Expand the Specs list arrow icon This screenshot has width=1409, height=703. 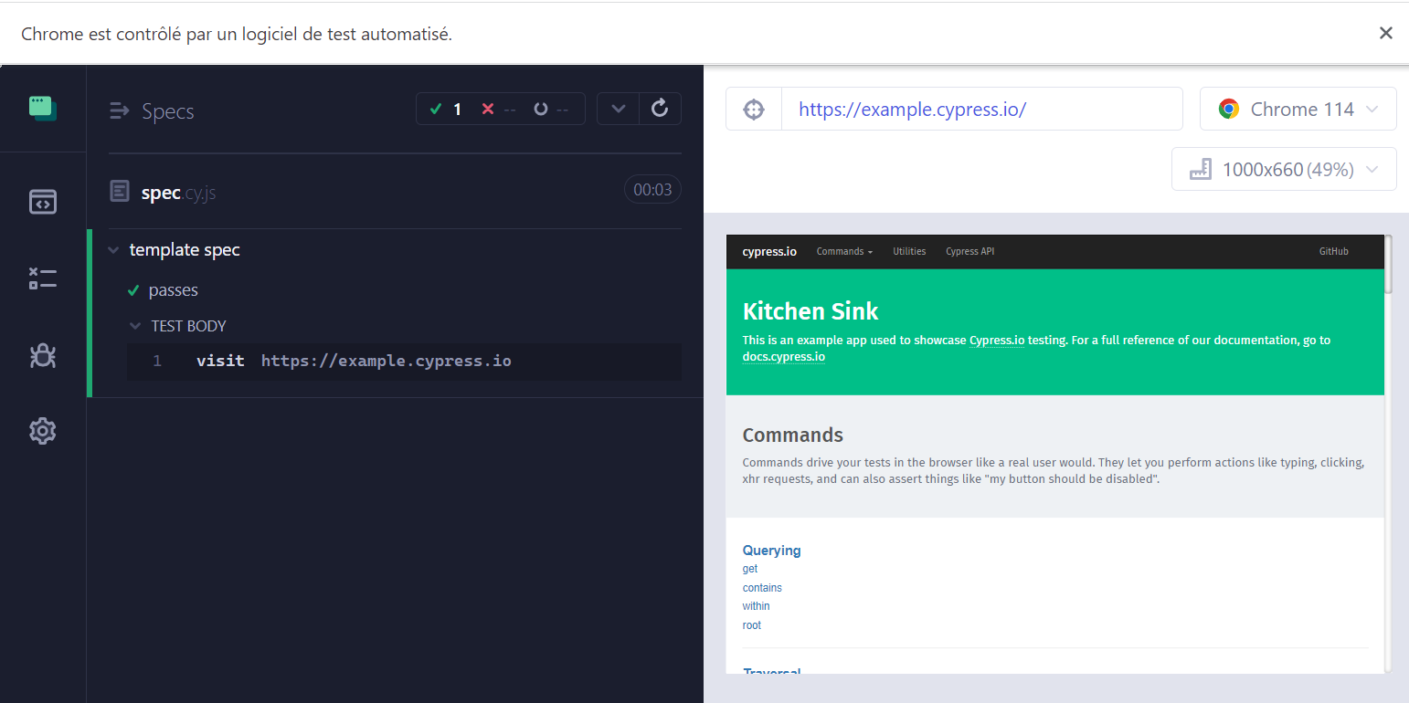[x=119, y=111]
